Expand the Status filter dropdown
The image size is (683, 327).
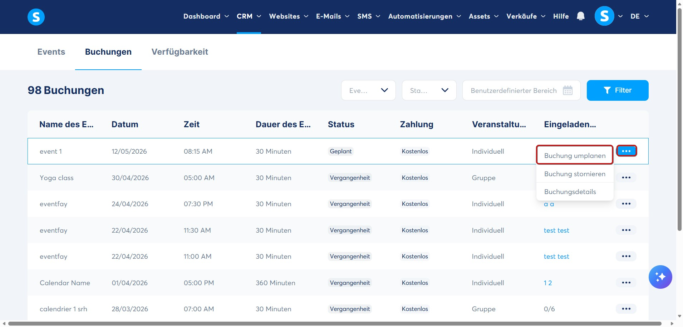(x=429, y=90)
